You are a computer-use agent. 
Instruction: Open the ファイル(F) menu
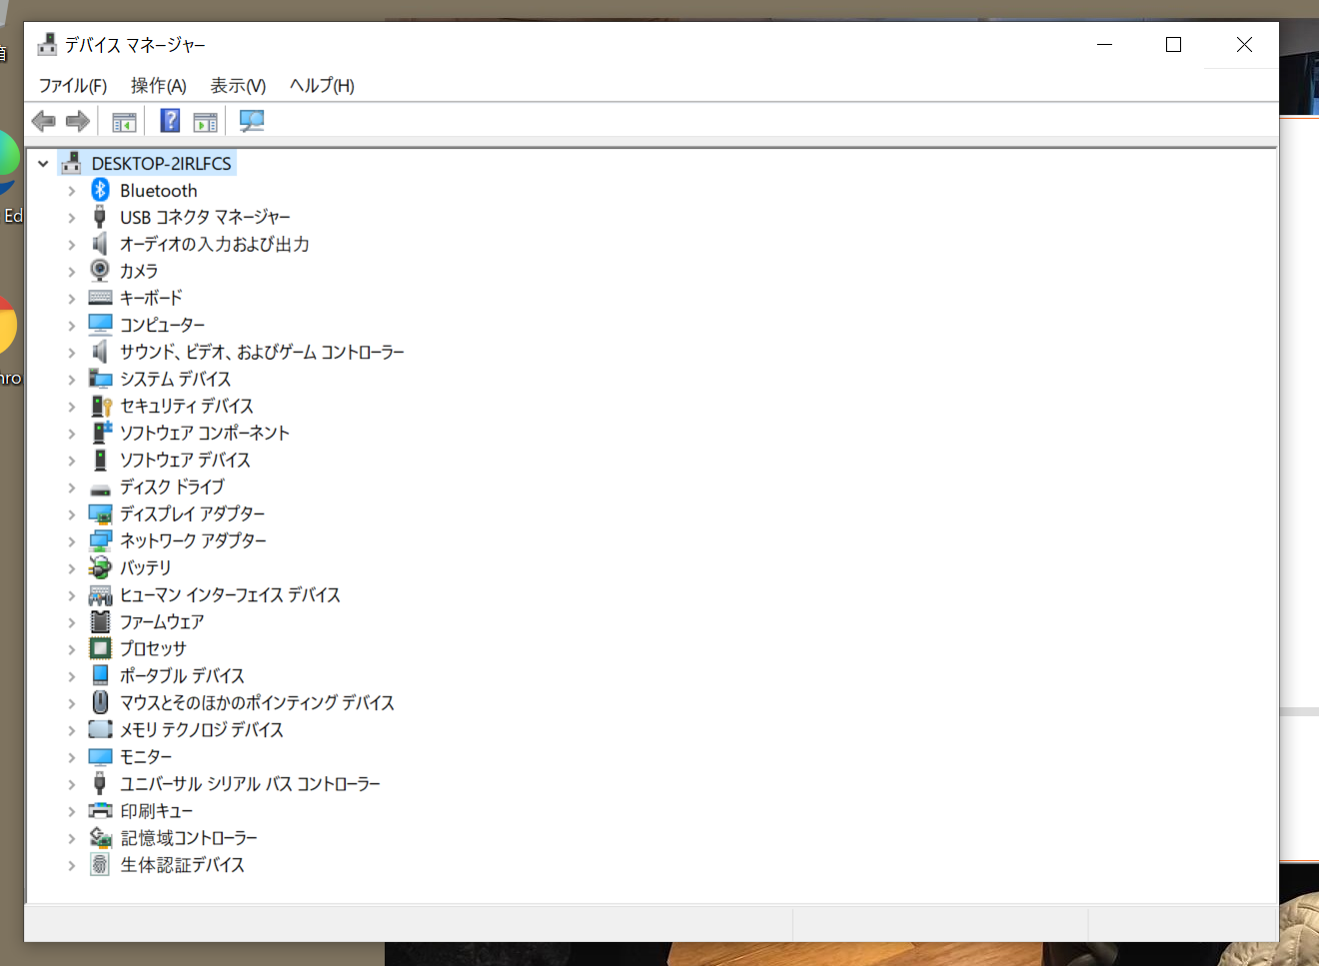click(73, 86)
